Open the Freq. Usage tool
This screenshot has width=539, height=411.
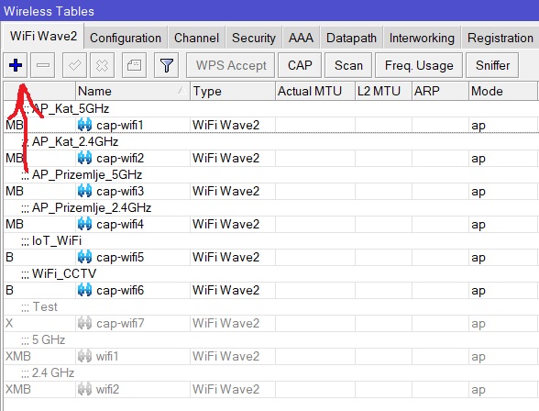(419, 65)
